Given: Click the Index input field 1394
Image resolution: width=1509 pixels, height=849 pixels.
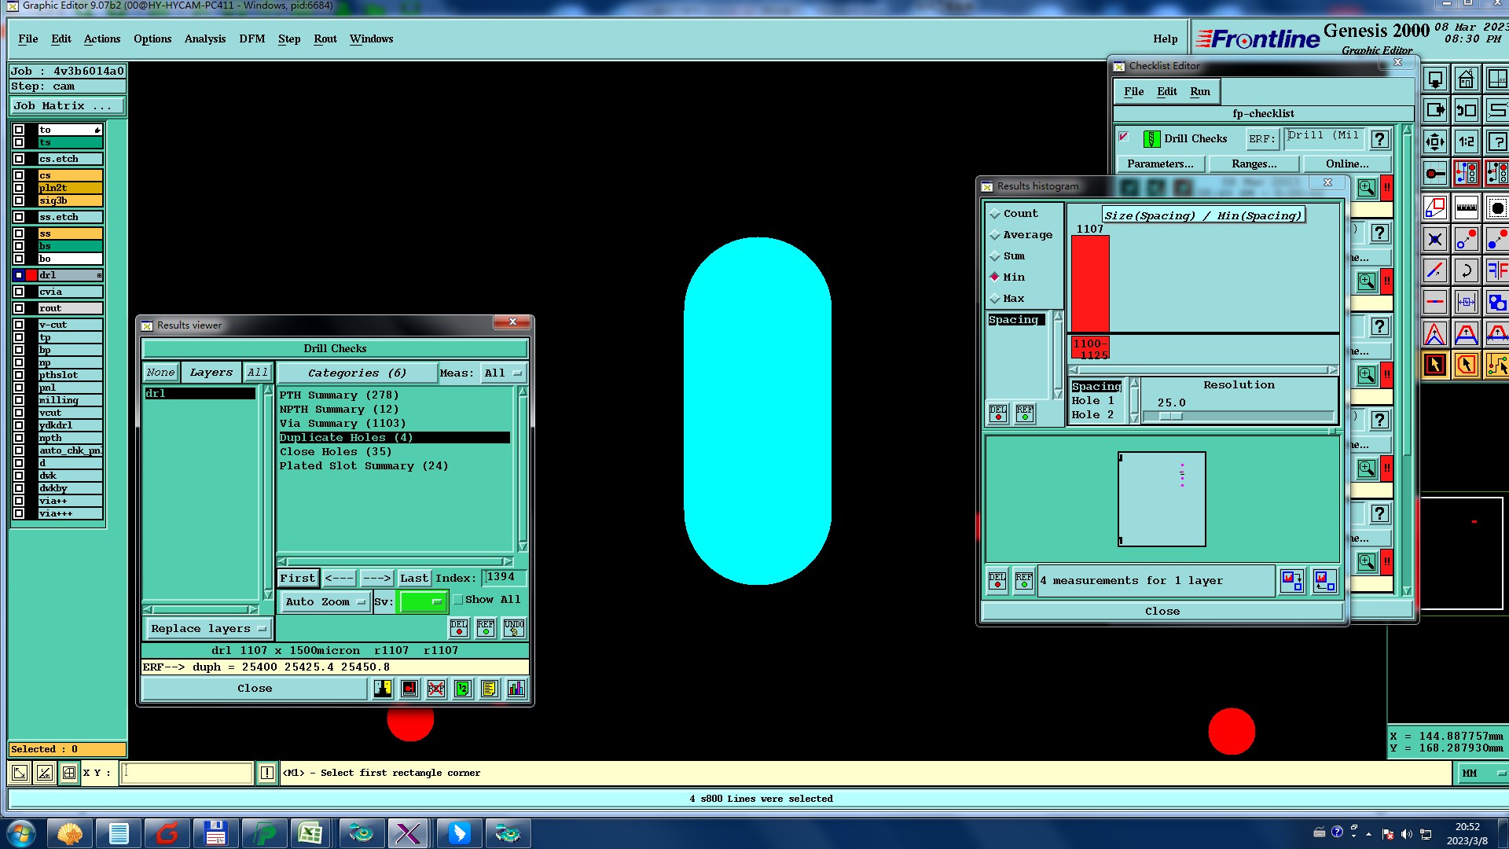Looking at the screenshot, I should pos(503,578).
